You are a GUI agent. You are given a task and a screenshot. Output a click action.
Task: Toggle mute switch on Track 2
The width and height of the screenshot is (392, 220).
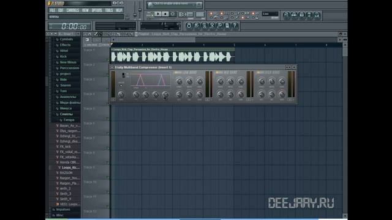coord(107,75)
